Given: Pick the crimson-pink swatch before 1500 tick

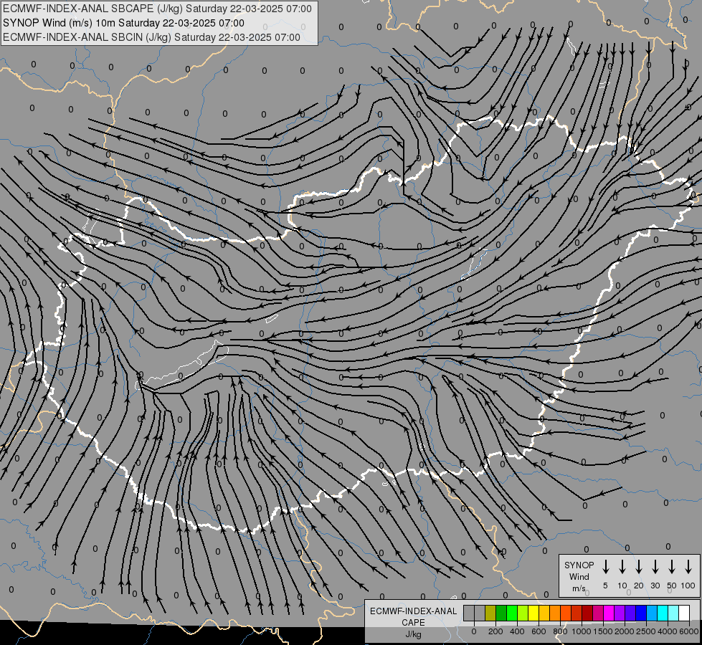Looking at the screenshot, I should [x=598, y=613].
